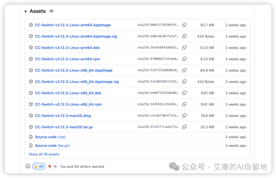276x178 pixels.
Task: Copy sha256 hash for Linux-x86_64.deb
Action: [184, 93]
